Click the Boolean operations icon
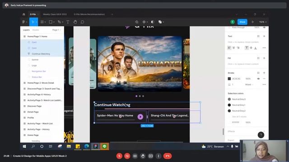This screenshot has height=162, width=289. (160, 22)
